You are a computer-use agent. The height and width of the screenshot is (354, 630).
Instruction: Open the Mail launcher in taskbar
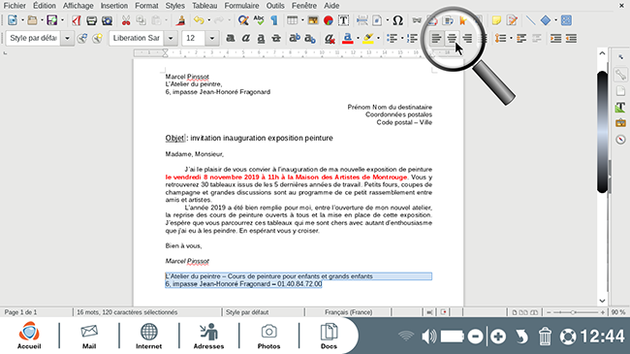tap(89, 337)
